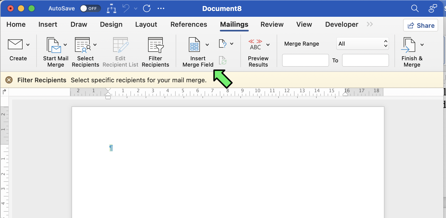Switch to the Layout tab
The image size is (446, 218).
pos(146,24)
